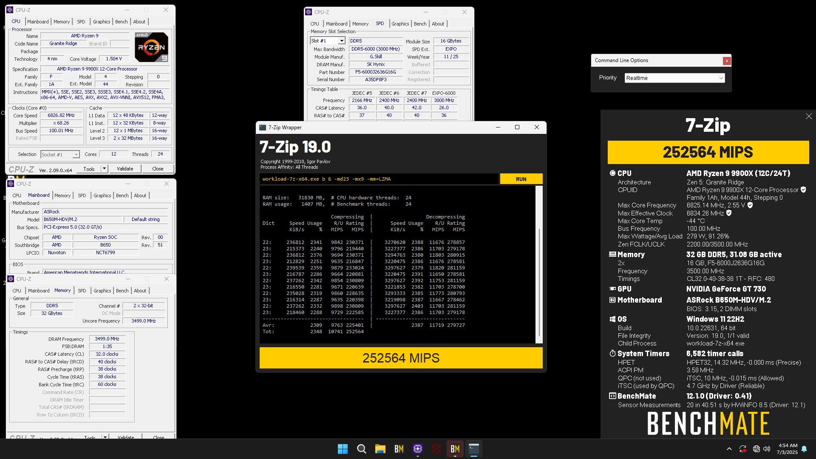
Task: Click the NVIDIA GeForce GT 730 text
Action: coord(726,289)
